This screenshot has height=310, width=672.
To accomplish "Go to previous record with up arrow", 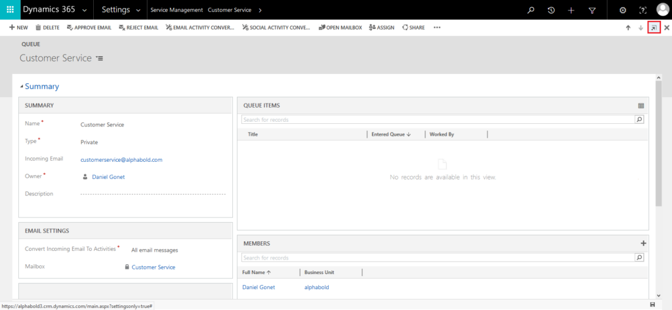I will tap(628, 28).
